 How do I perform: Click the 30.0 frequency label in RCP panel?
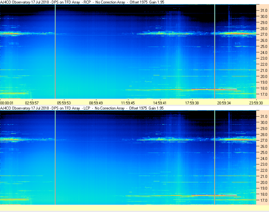[x=264, y=16]
